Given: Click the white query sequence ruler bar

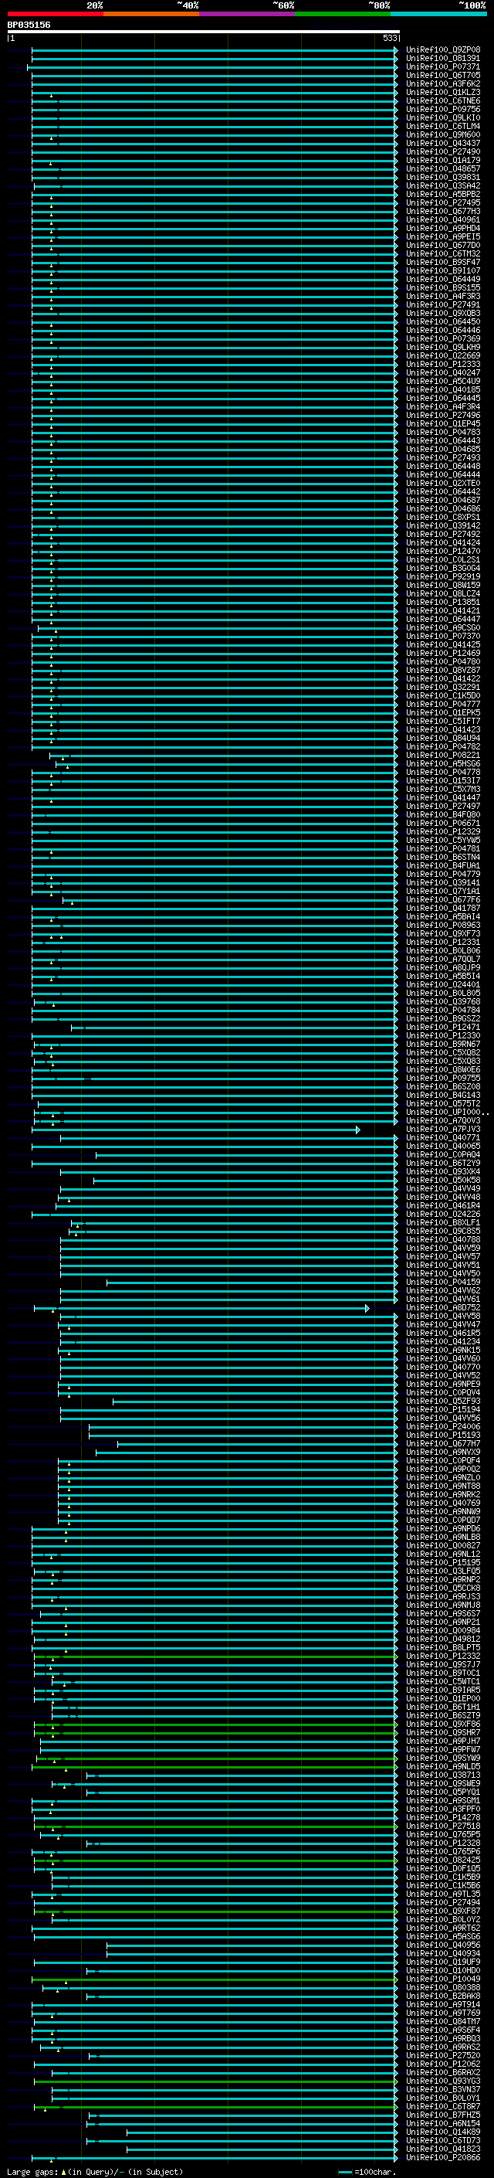Looking at the screenshot, I should [204, 31].
